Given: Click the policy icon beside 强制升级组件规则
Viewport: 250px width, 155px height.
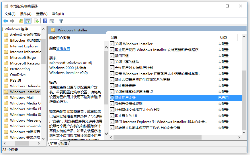Looking at the screenshot, I should (112, 104).
